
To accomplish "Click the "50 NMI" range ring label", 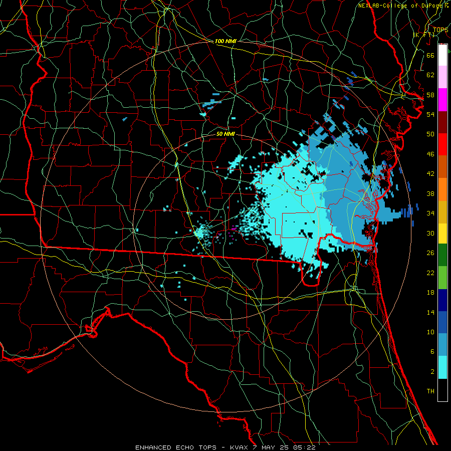I will click(225, 134).
